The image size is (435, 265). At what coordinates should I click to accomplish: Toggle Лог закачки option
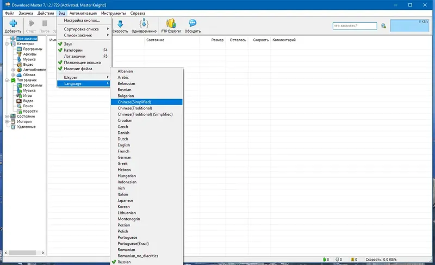pyautogui.click(x=84, y=57)
